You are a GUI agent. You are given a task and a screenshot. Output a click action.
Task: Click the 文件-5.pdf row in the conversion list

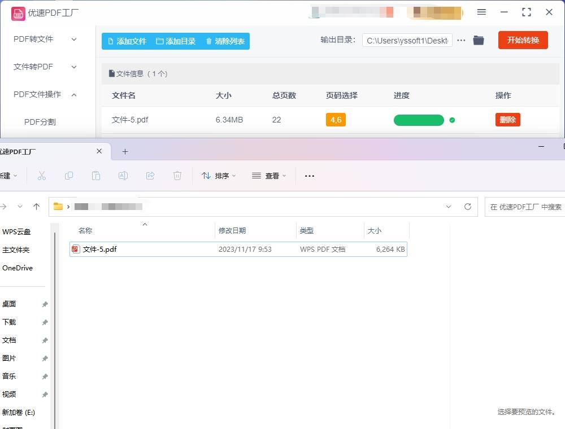(x=330, y=120)
